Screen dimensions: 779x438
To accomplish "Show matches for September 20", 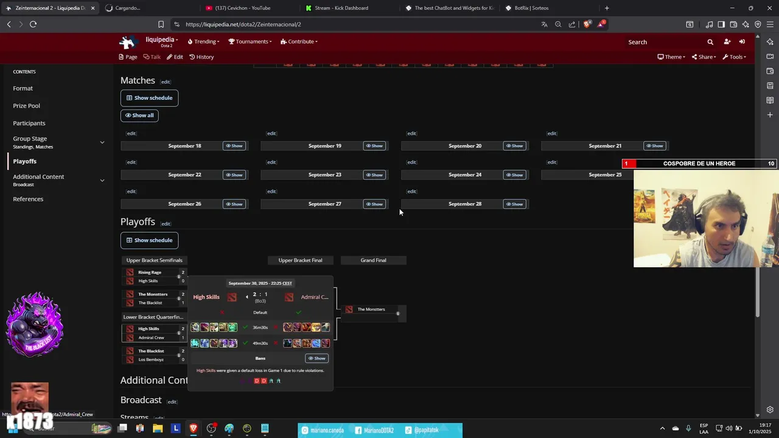I will [514, 146].
